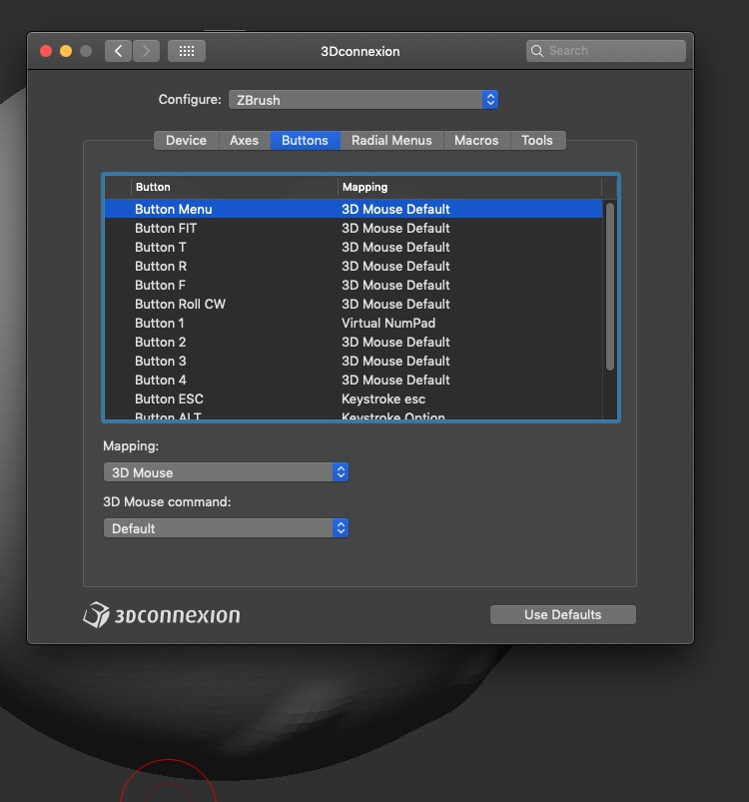Switch to the Axes tab

coord(244,140)
